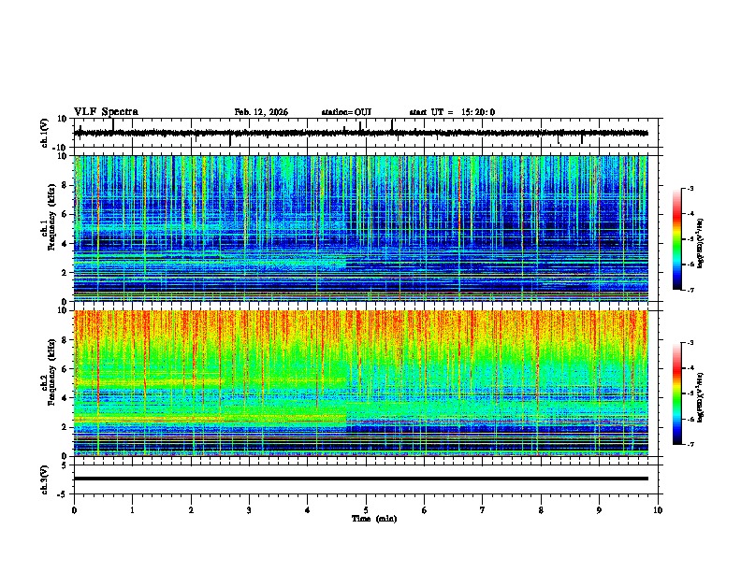Click the time axis tick label "2"
Viewport: 741px width, 572px height.
coord(191,510)
